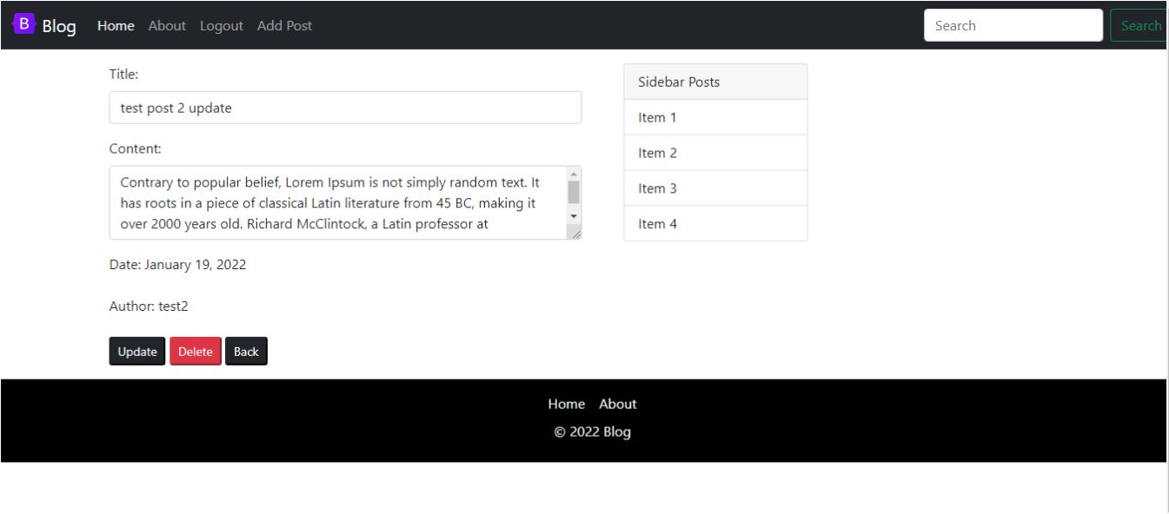1169x514 pixels.
Task: Click the Update button
Action: pyautogui.click(x=137, y=352)
